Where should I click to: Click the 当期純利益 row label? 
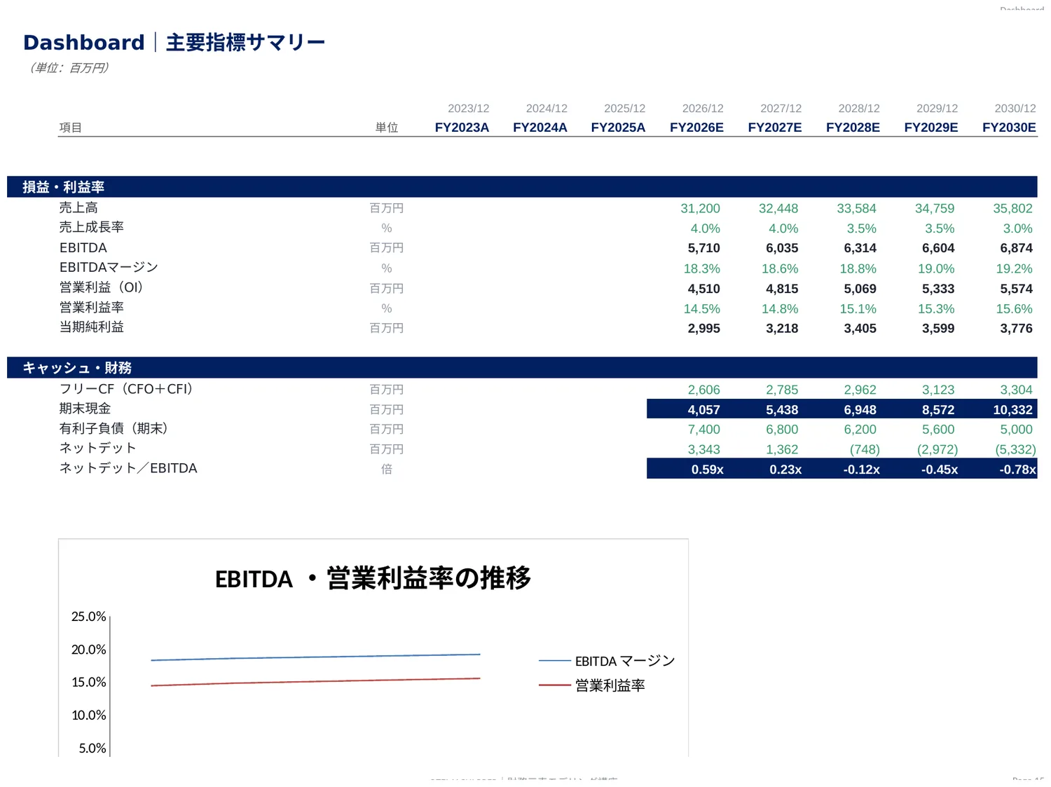point(92,327)
